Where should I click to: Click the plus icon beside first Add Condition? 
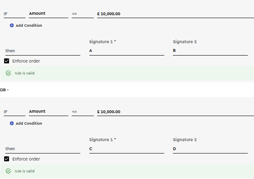pyautogui.click(x=12, y=26)
